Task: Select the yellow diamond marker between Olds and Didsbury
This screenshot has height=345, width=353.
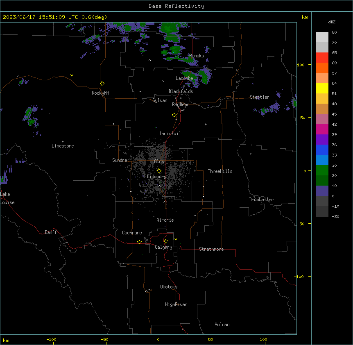Action: pyautogui.click(x=159, y=171)
